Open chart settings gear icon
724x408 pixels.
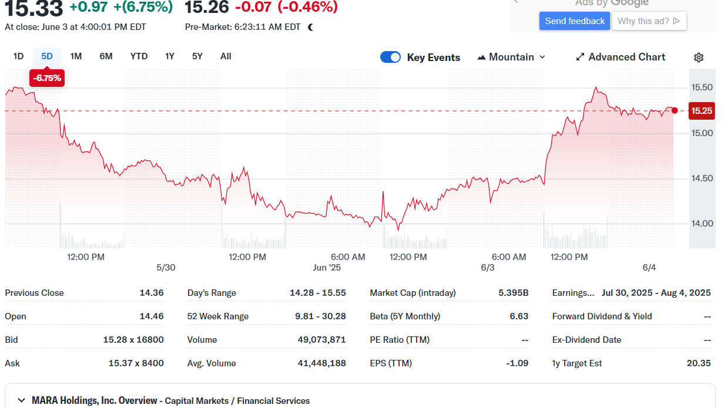tap(699, 57)
